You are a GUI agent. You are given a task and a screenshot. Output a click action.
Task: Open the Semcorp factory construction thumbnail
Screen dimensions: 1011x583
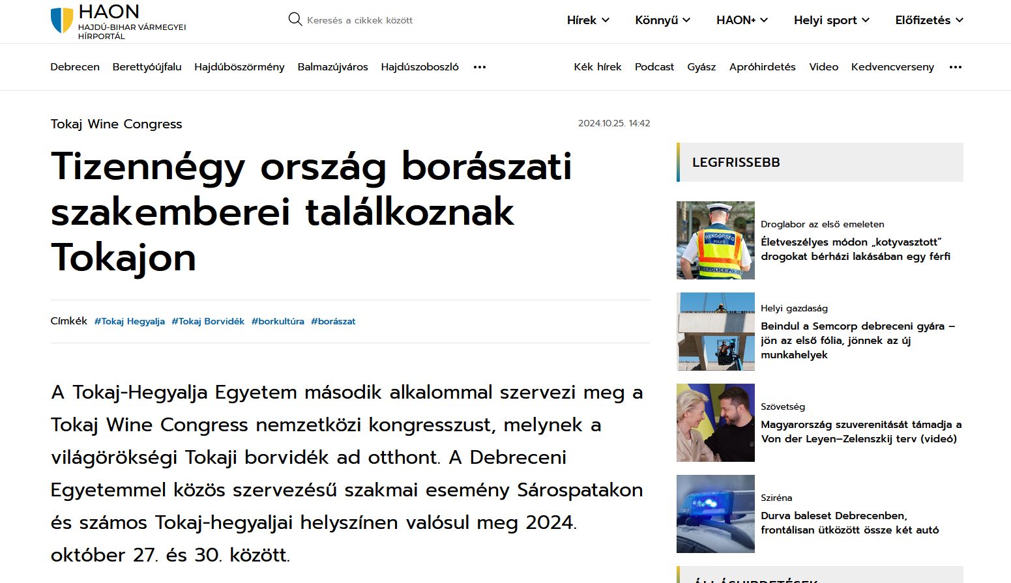coord(716,332)
